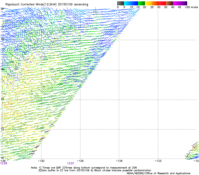Image resolution: width=199 pixels, height=175 pixels.
Task: Click the purple time label '12:56'
Action: [3, 163]
